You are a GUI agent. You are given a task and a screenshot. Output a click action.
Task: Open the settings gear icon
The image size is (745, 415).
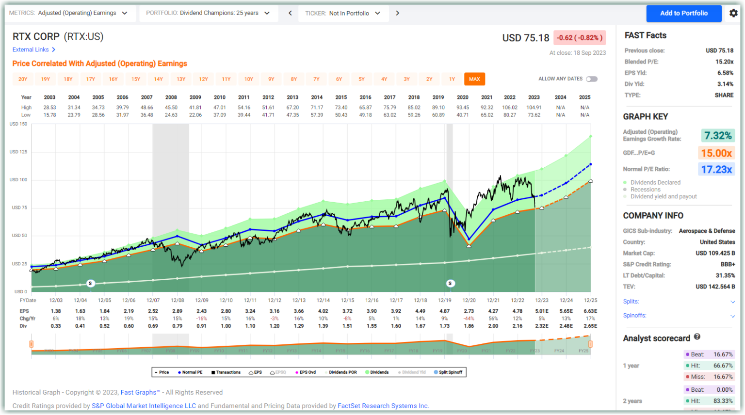pos(733,13)
